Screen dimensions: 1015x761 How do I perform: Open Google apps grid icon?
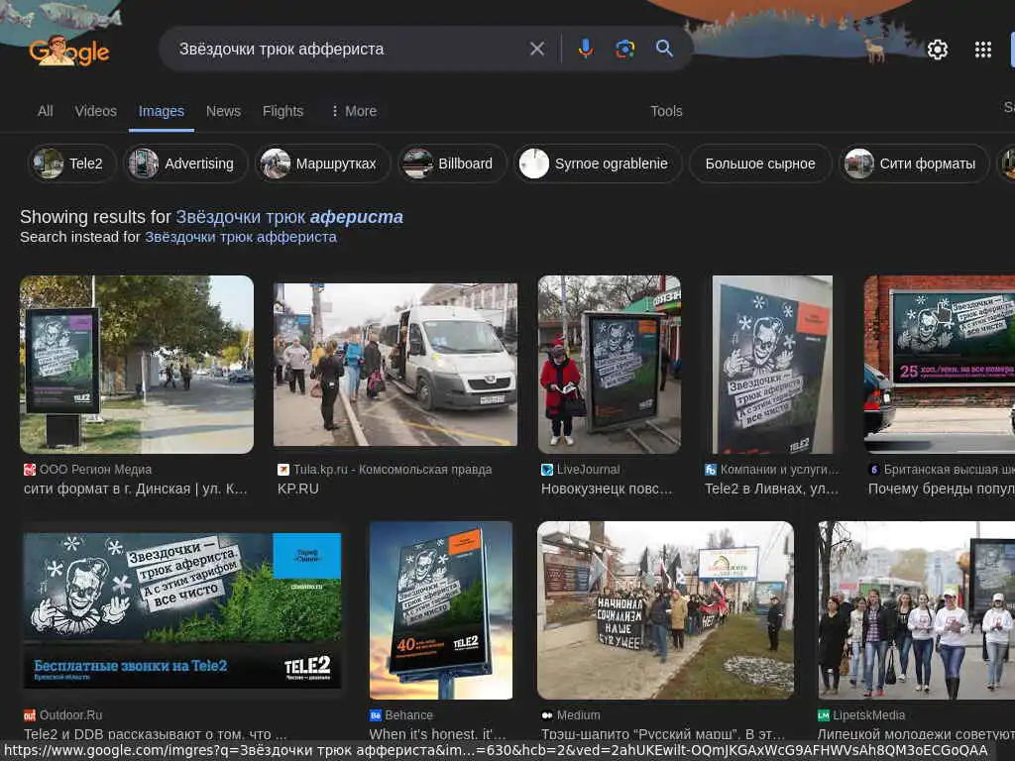[x=982, y=50]
